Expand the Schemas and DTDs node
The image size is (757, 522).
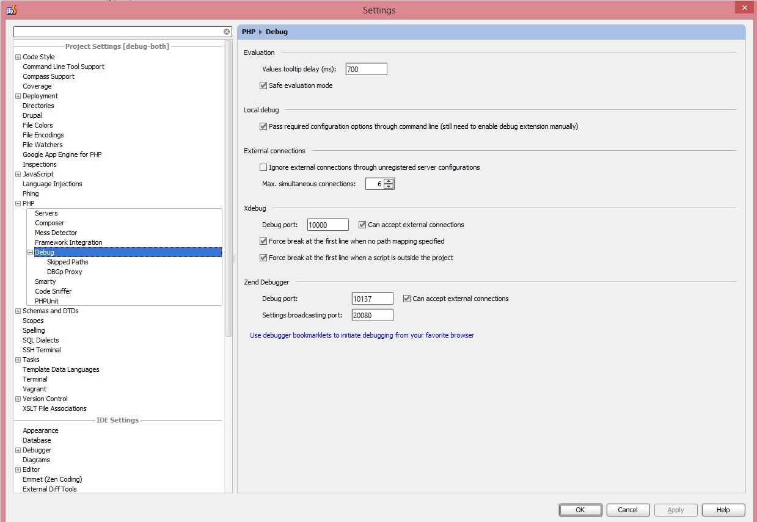[18, 311]
